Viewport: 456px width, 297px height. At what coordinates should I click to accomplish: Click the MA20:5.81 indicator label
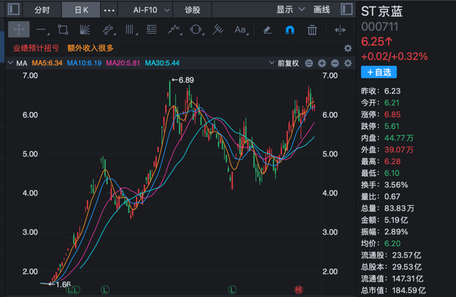point(123,63)
